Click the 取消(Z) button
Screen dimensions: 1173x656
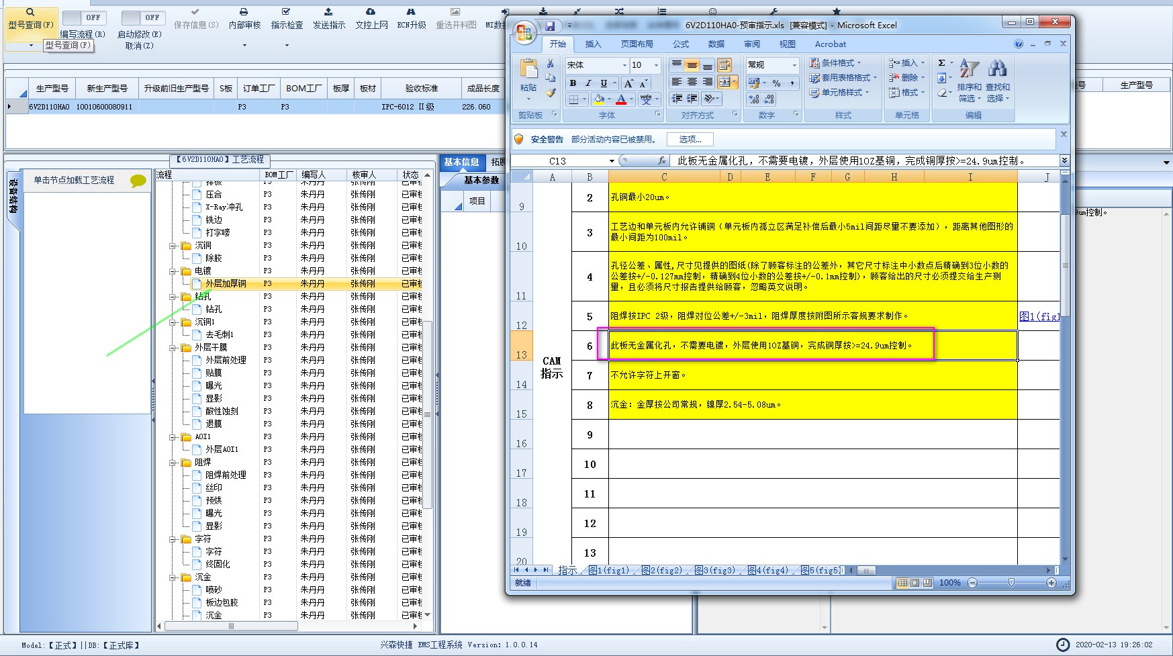coord(139,46)
